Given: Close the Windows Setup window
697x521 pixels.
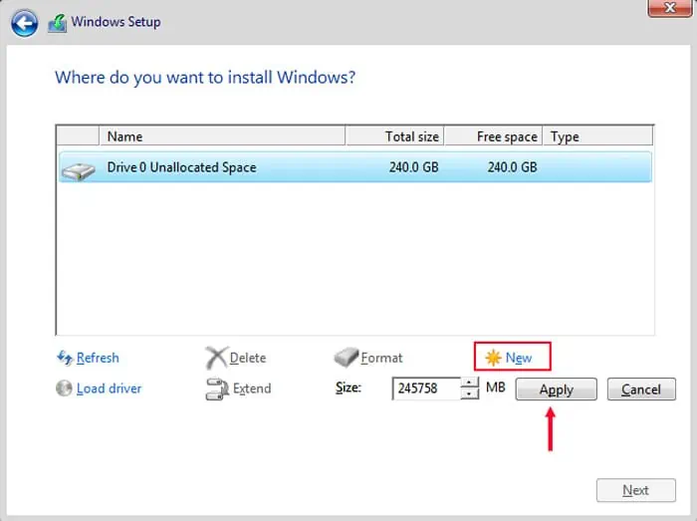Looking at the screenshot, I should tap(669, 8).
